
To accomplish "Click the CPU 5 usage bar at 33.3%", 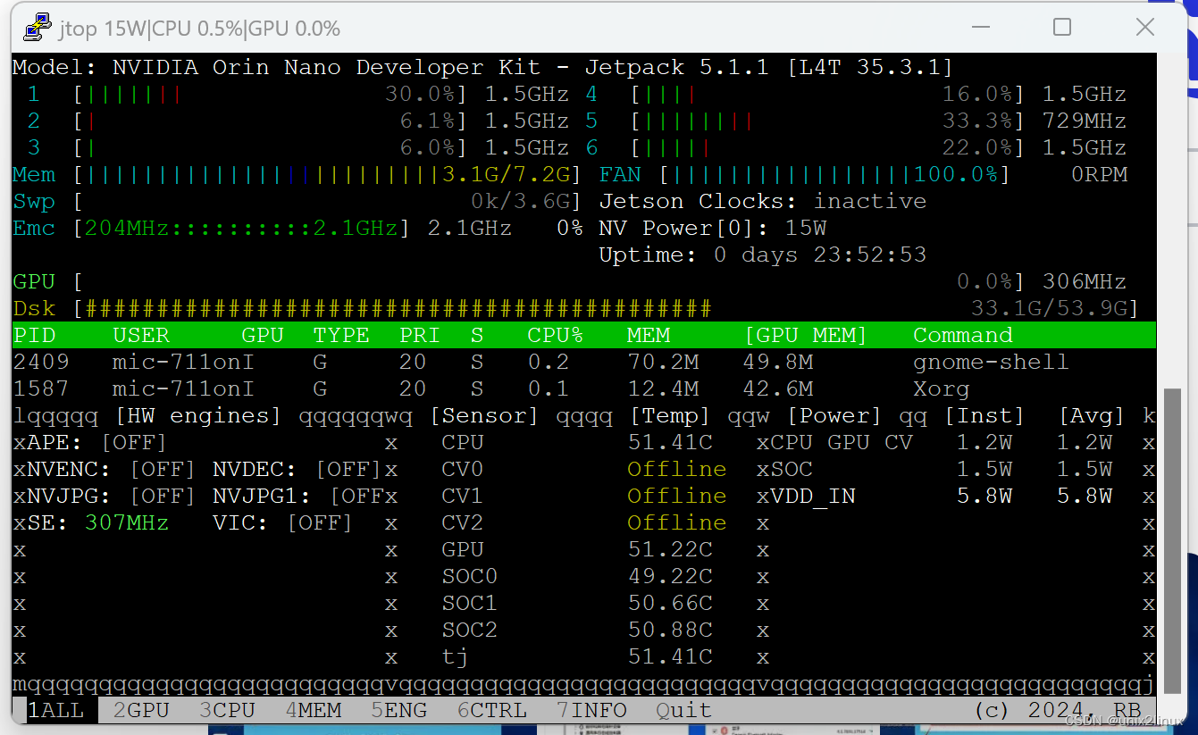I will [x=828, y=121].
